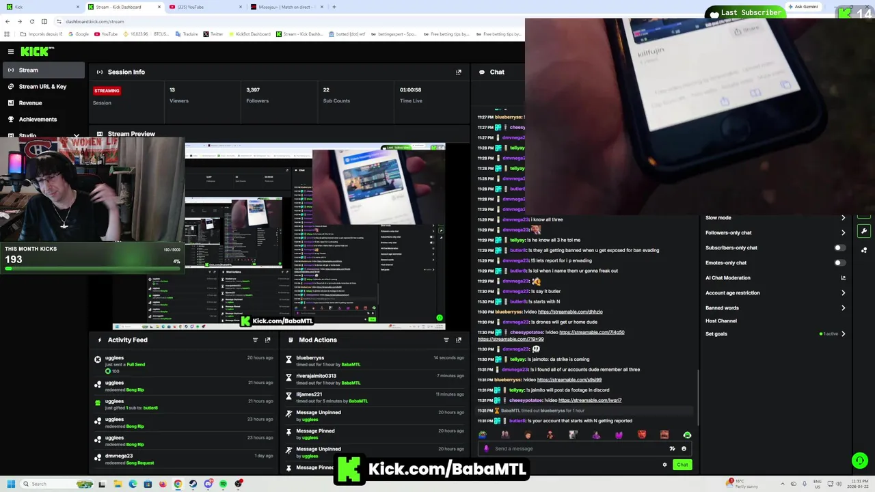This screenshot has width=875, height=492.
Task: Toggle Subscribers-only chat switch
Action: (x=839, y=247)
